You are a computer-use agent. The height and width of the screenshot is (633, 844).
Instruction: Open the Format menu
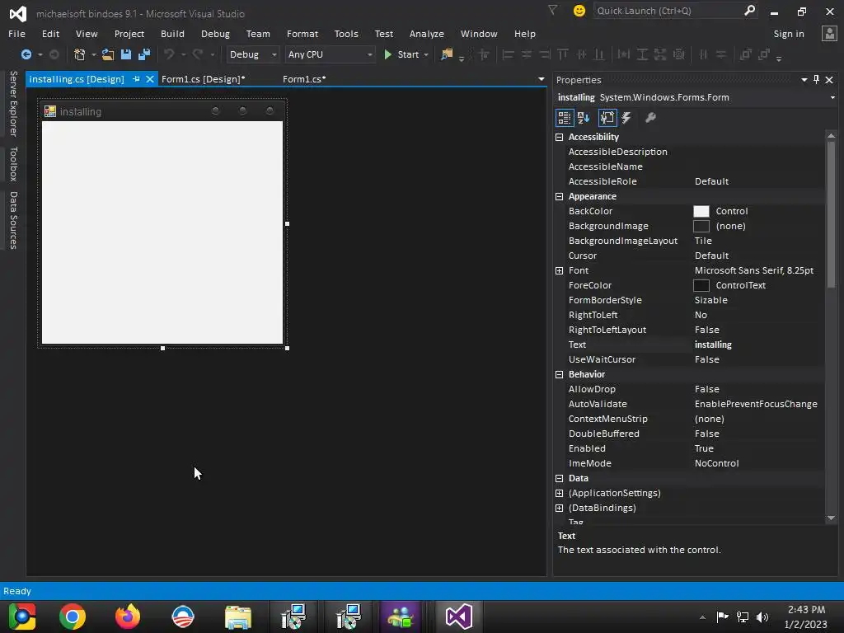coord(302,34)
